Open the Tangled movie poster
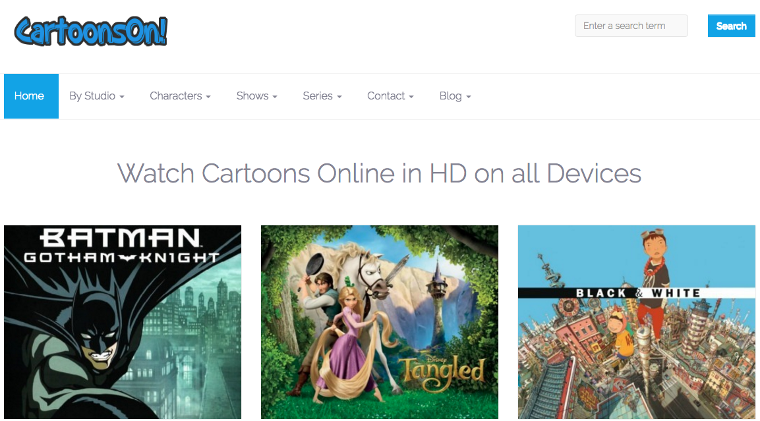 point(380,322)
